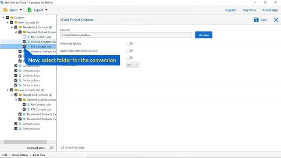Toggle checkbox of root Contacts node
The height and width of the screenshot is (158, 281).
tap(7, 18)
